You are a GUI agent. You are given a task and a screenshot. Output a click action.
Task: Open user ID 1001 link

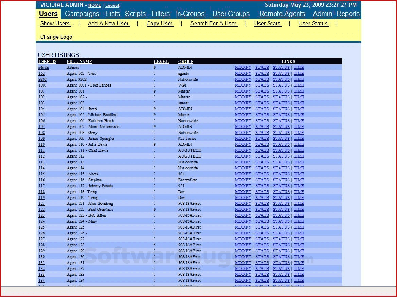click(43, 85)
